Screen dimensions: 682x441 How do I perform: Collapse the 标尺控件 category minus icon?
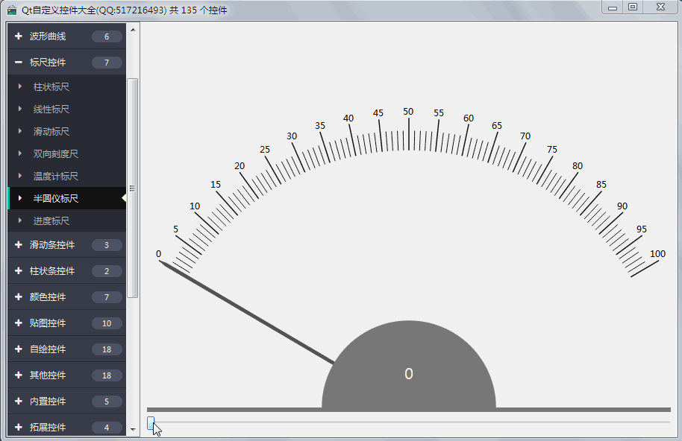coord(19,63)
